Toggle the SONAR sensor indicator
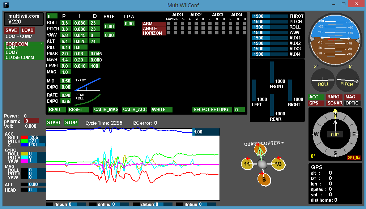Viewport: 366px width, 209px height. tap(334, 103)
